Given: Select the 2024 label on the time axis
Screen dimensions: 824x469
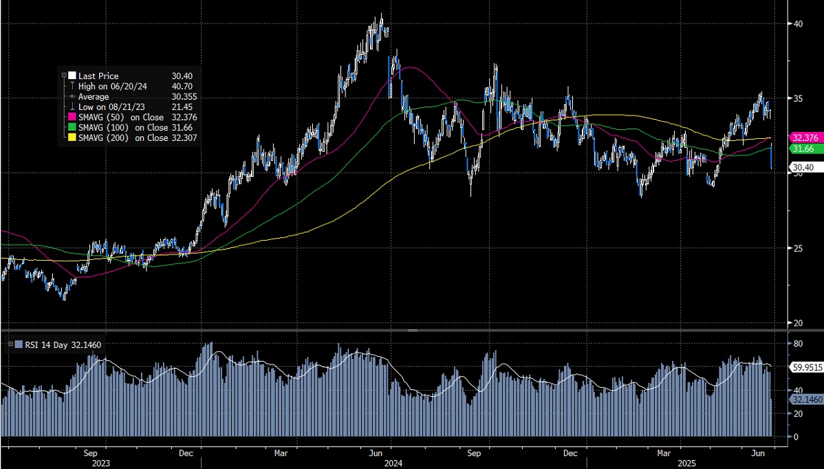Looking at the screenshot, I should [x=393, y=464].
